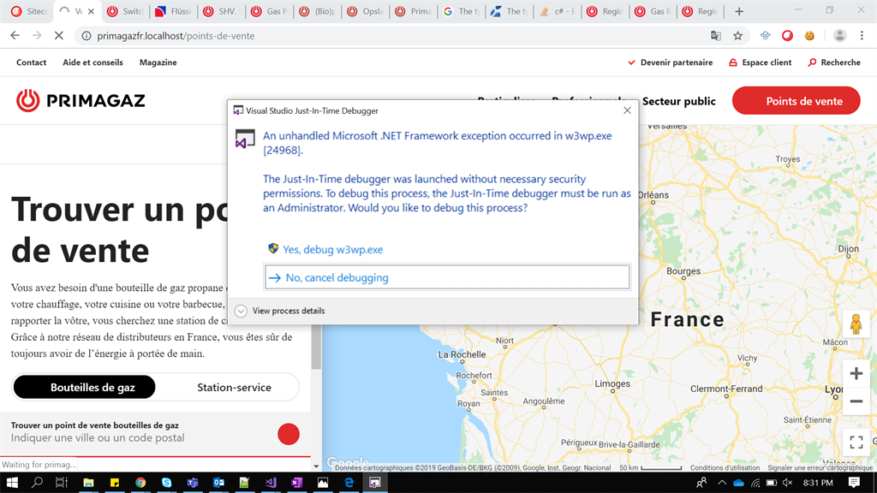Open the Chrome three-dot menu
Image resolution: width=877 pixels, height=493 pixels.
(x=862, y=36)
